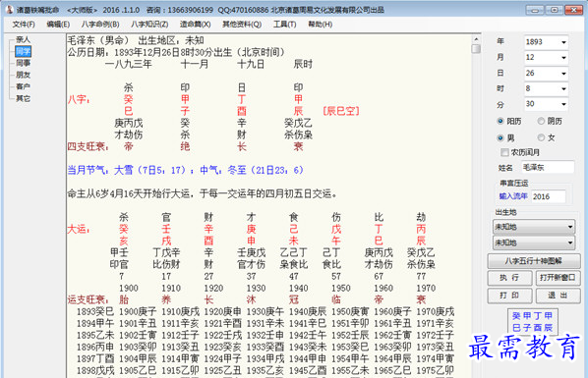Select 同学 tree node
Screen dimensions: 588x378
[23, 51]
